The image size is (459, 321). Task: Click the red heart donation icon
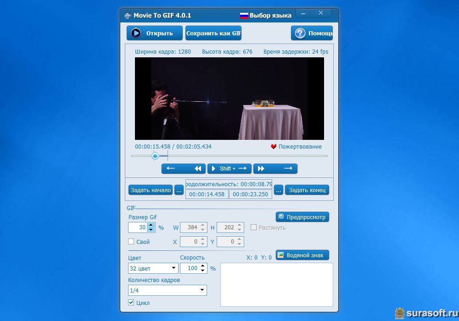click(x=274, y=146)
